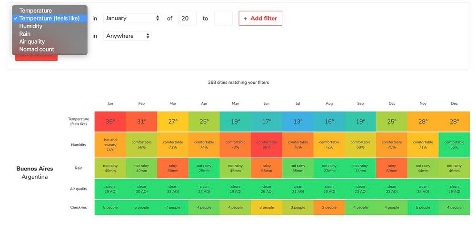Click the June 17° temperature cell

coord(267,121)
